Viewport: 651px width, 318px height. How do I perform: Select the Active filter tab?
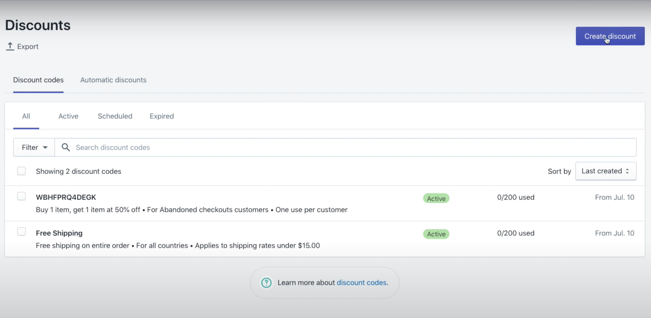pyautogui.click(x=69, y=116)
